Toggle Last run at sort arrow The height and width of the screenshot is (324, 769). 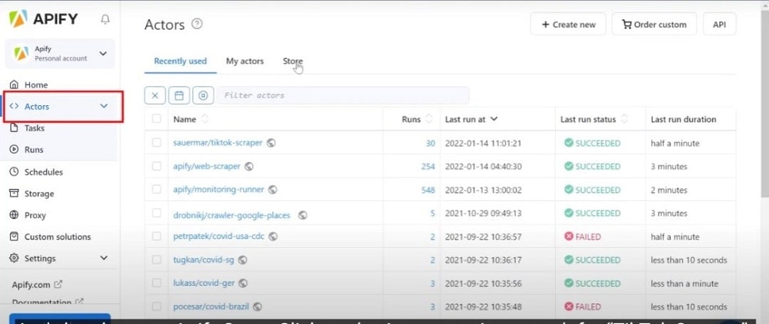[x=494, y=119]
